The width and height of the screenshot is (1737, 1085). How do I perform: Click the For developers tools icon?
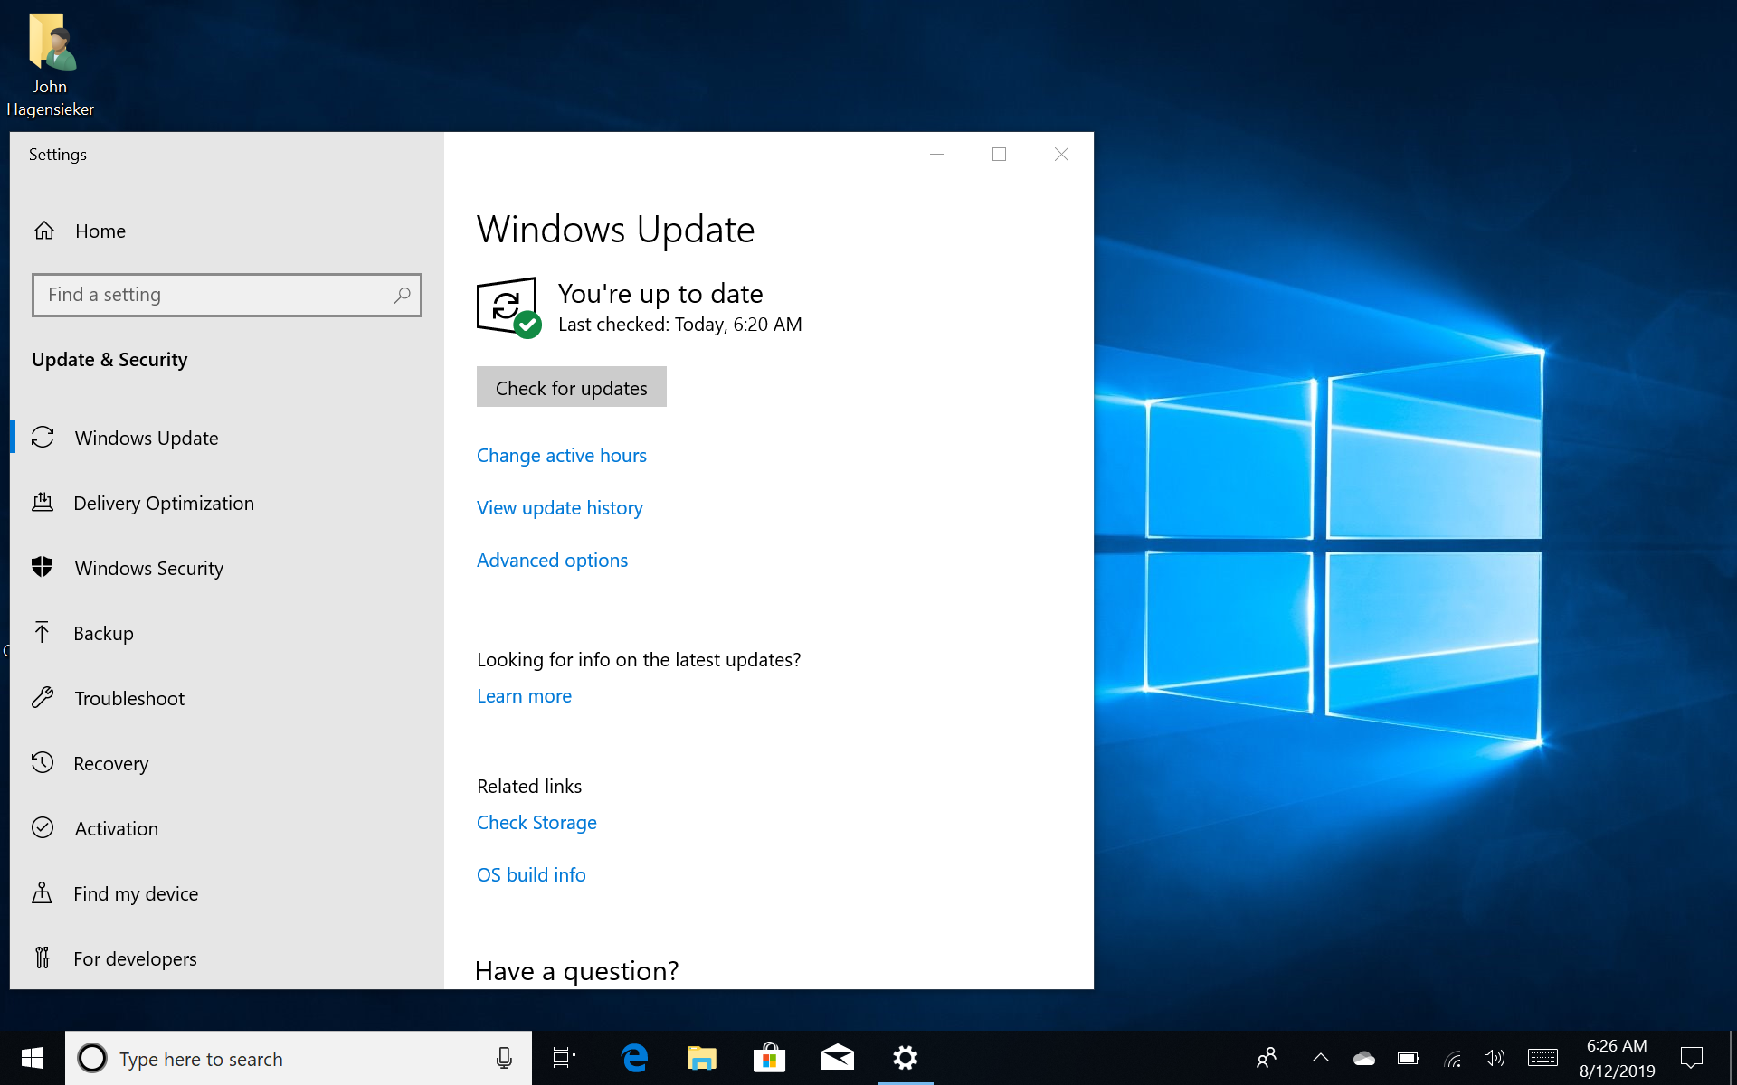tap(43, 958)
